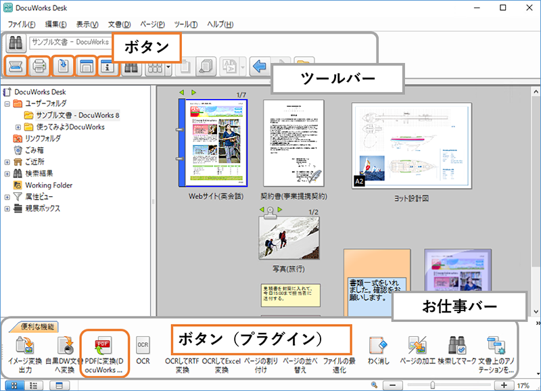Open the 表示(V) menu
The image size is (541, 391).
click(87, 24)
